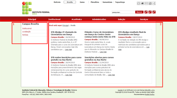Open the Gama campus tab
The image size is (177, 98).
pyautogui.click(x=82, y=2)
